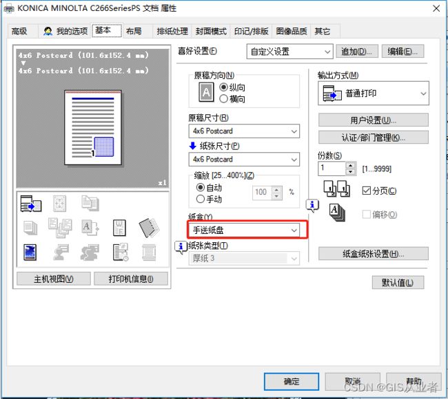Expand the 纸张类型 paper type dropdown
448x399 pixels.
(244, 259)
